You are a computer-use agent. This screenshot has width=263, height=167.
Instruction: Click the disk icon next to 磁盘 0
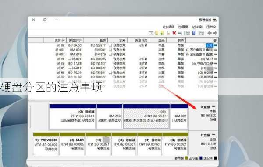point(213,106)
